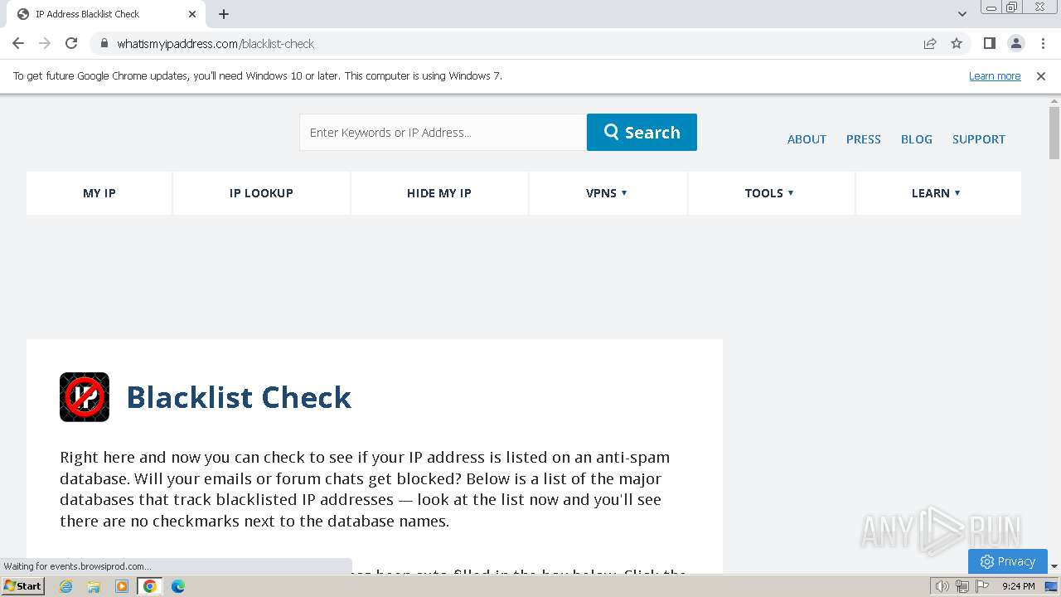Open the PRESS page link
The image size is (1061, 597).
[x=863, y=139]
